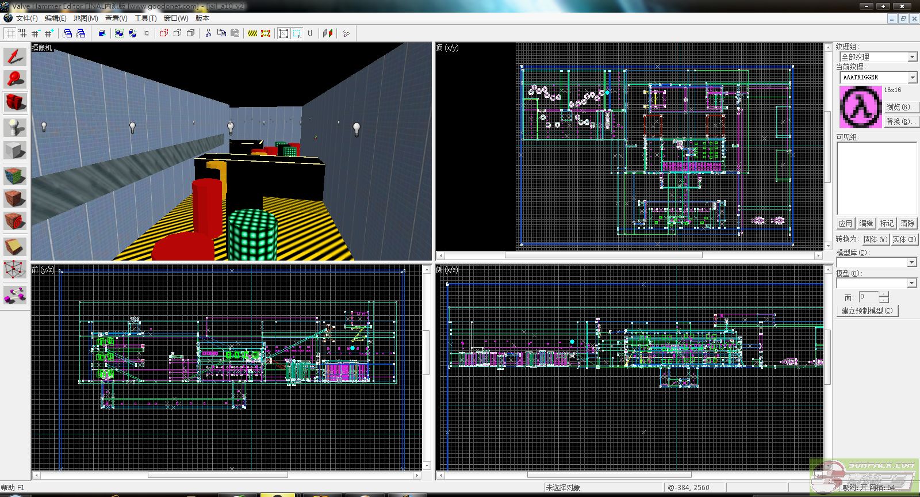
Task: Open the AAATRIGGER current texture dropdown
Action: (x=912, y=77)
